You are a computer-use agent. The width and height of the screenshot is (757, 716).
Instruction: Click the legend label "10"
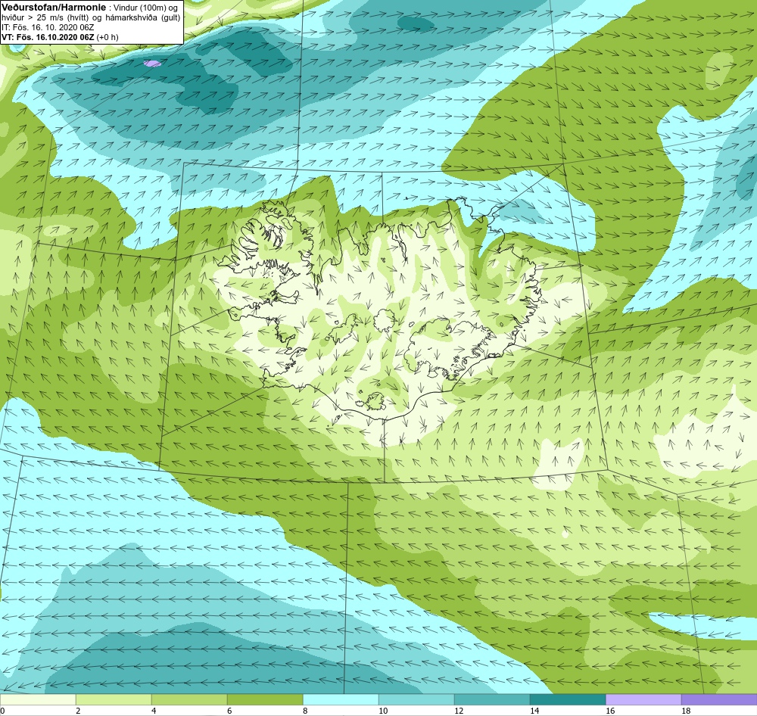(383, 711)
